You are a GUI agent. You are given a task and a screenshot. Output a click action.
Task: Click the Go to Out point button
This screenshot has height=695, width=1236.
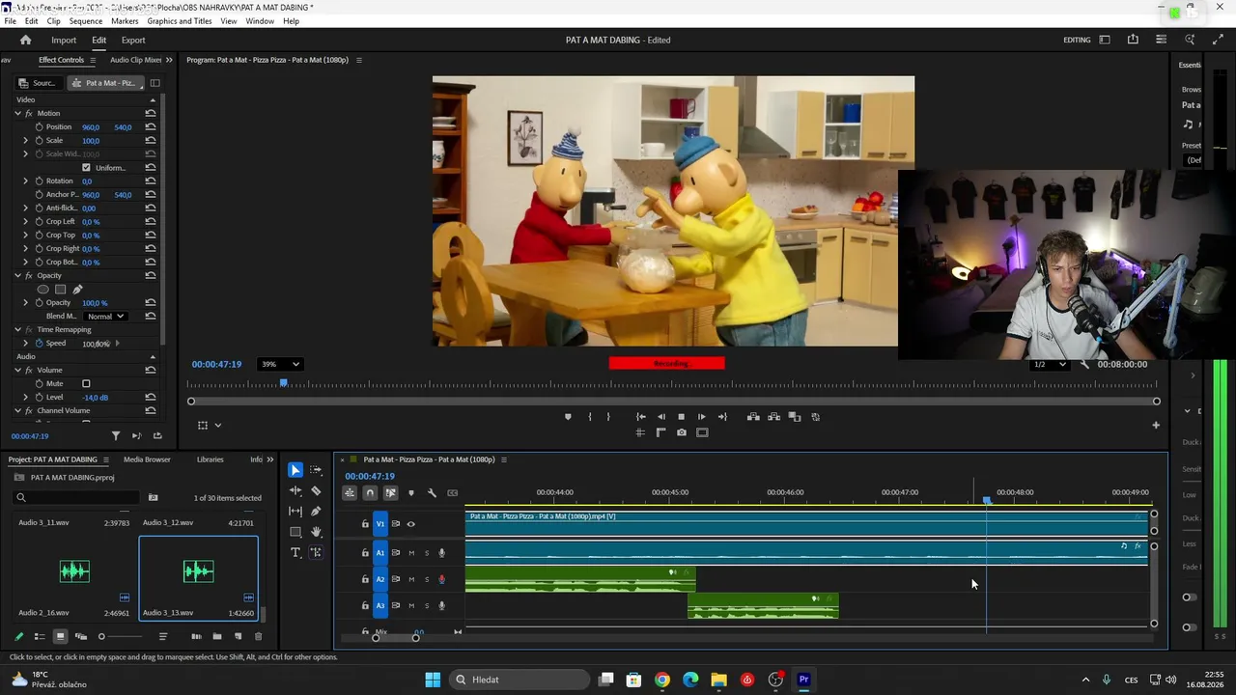[722, 417]
